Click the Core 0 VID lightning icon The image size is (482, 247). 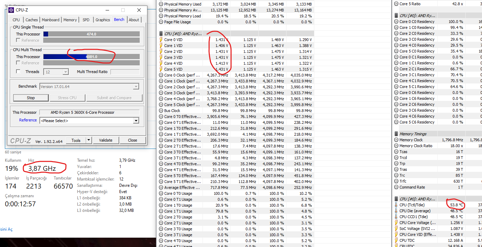click(161, 40)
